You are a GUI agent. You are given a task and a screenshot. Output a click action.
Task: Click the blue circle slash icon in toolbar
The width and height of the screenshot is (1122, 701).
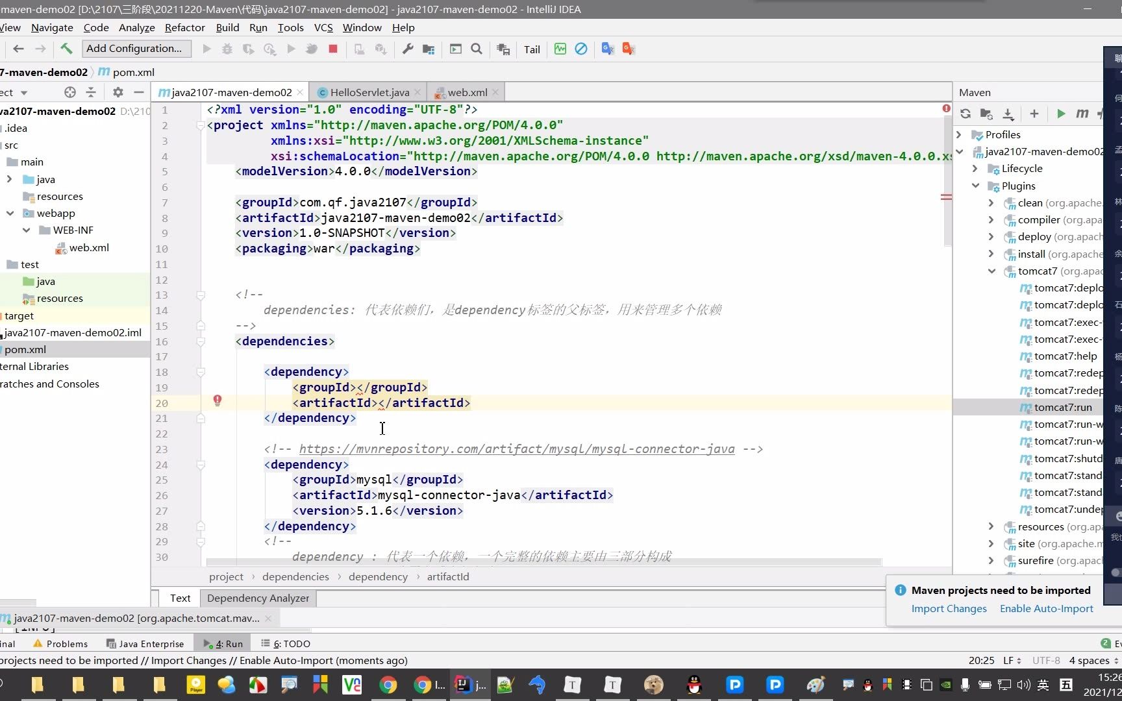[x=581, y=49]
